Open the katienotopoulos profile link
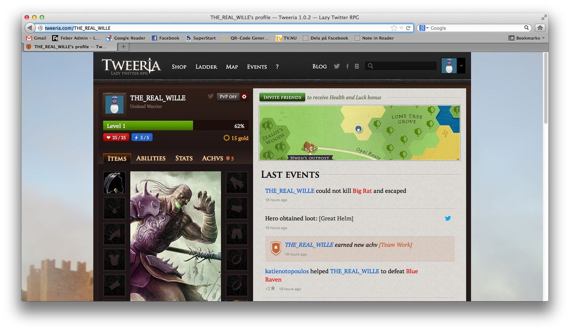The height and width of the screenshot is (331, 570). click(x=287, y=271)
